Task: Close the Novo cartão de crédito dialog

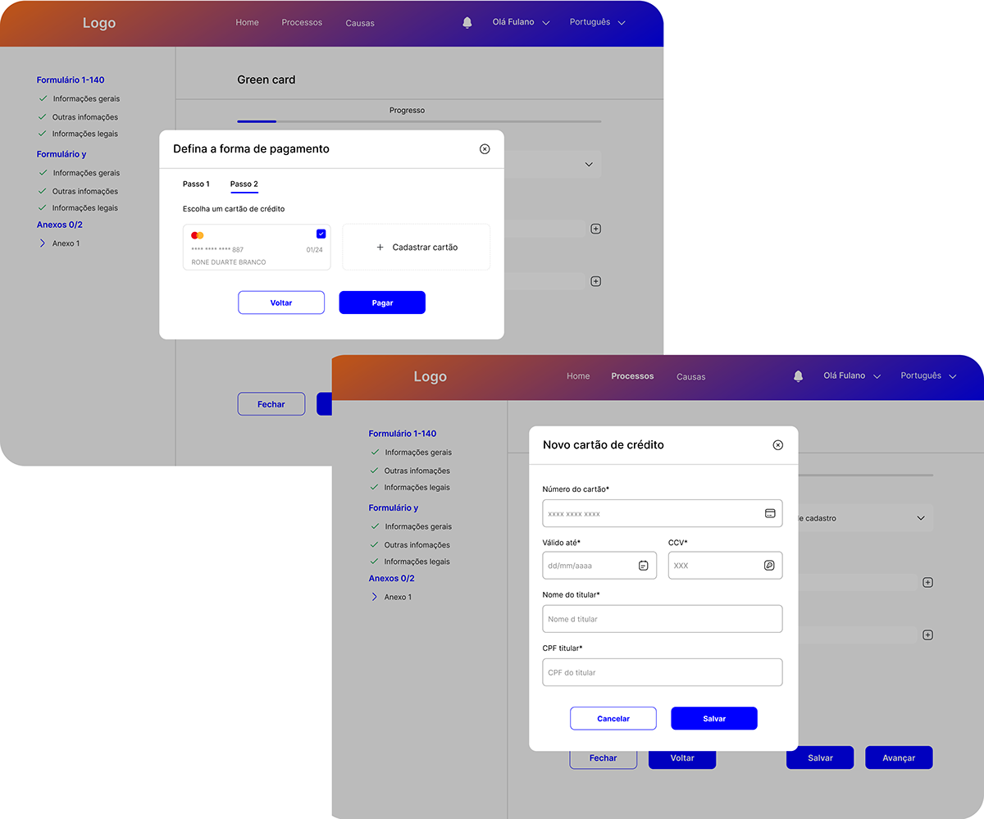Action: (x=778, y=445)
